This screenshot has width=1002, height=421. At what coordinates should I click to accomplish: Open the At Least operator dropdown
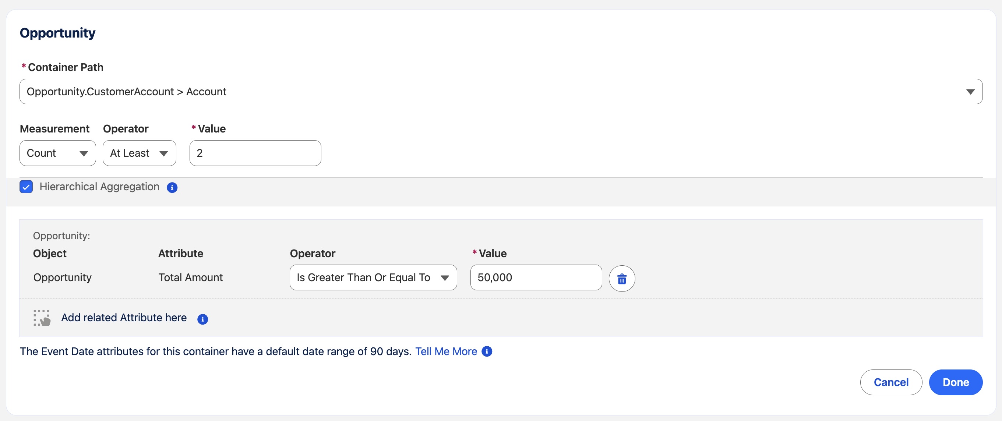(x=139, y=153)
